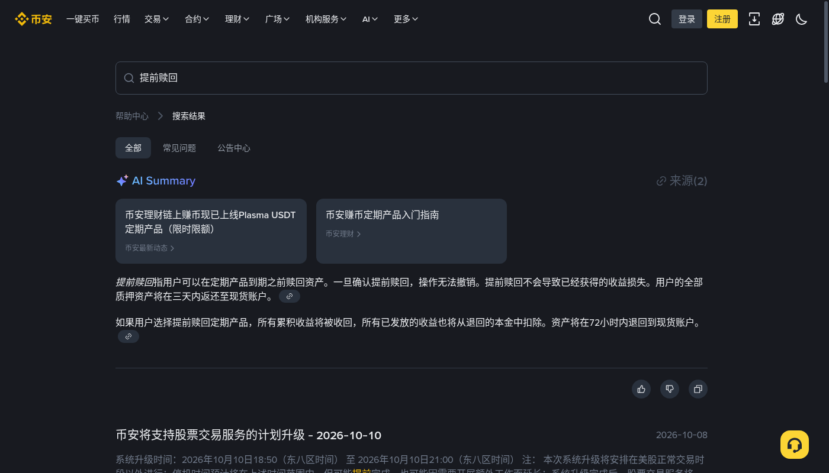Click the 登录 button

pos(687,19)
